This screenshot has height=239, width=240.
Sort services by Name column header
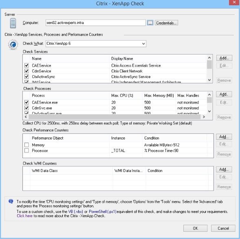[70, 59]
